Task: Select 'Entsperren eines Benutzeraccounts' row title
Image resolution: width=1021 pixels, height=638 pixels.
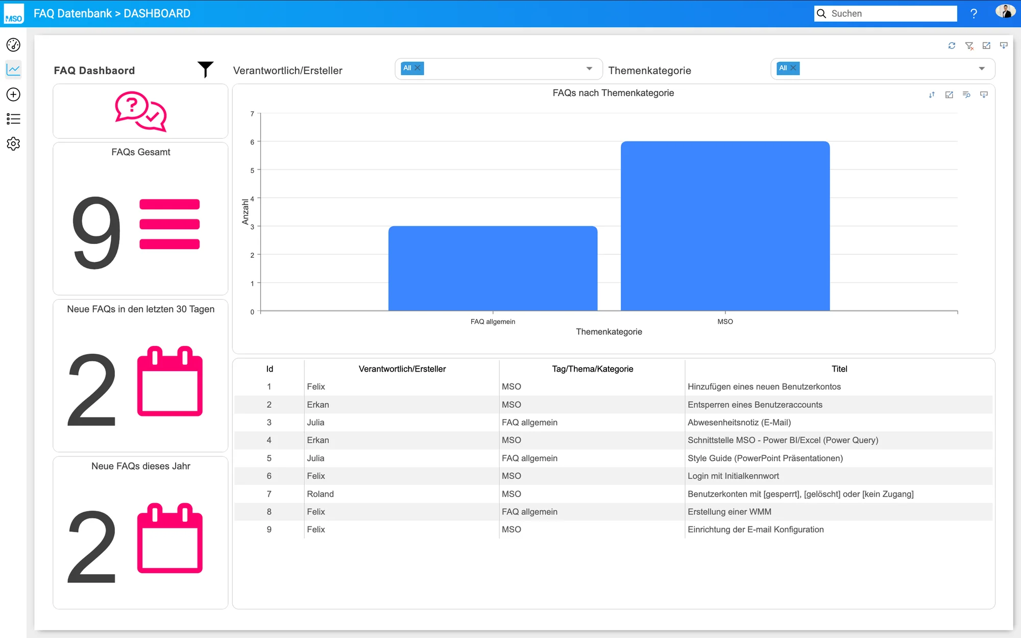Action: (x=755, y=405)
